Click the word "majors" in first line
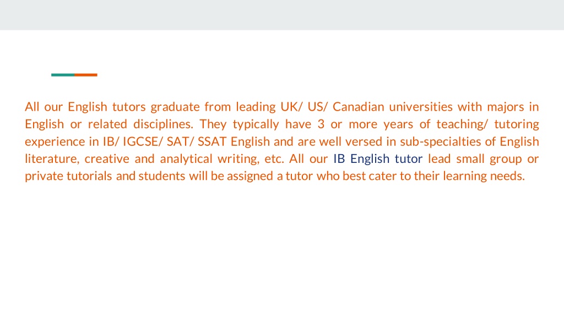This screenshot has height=317, width=564. pyautogui.click(x=506, y=107)
